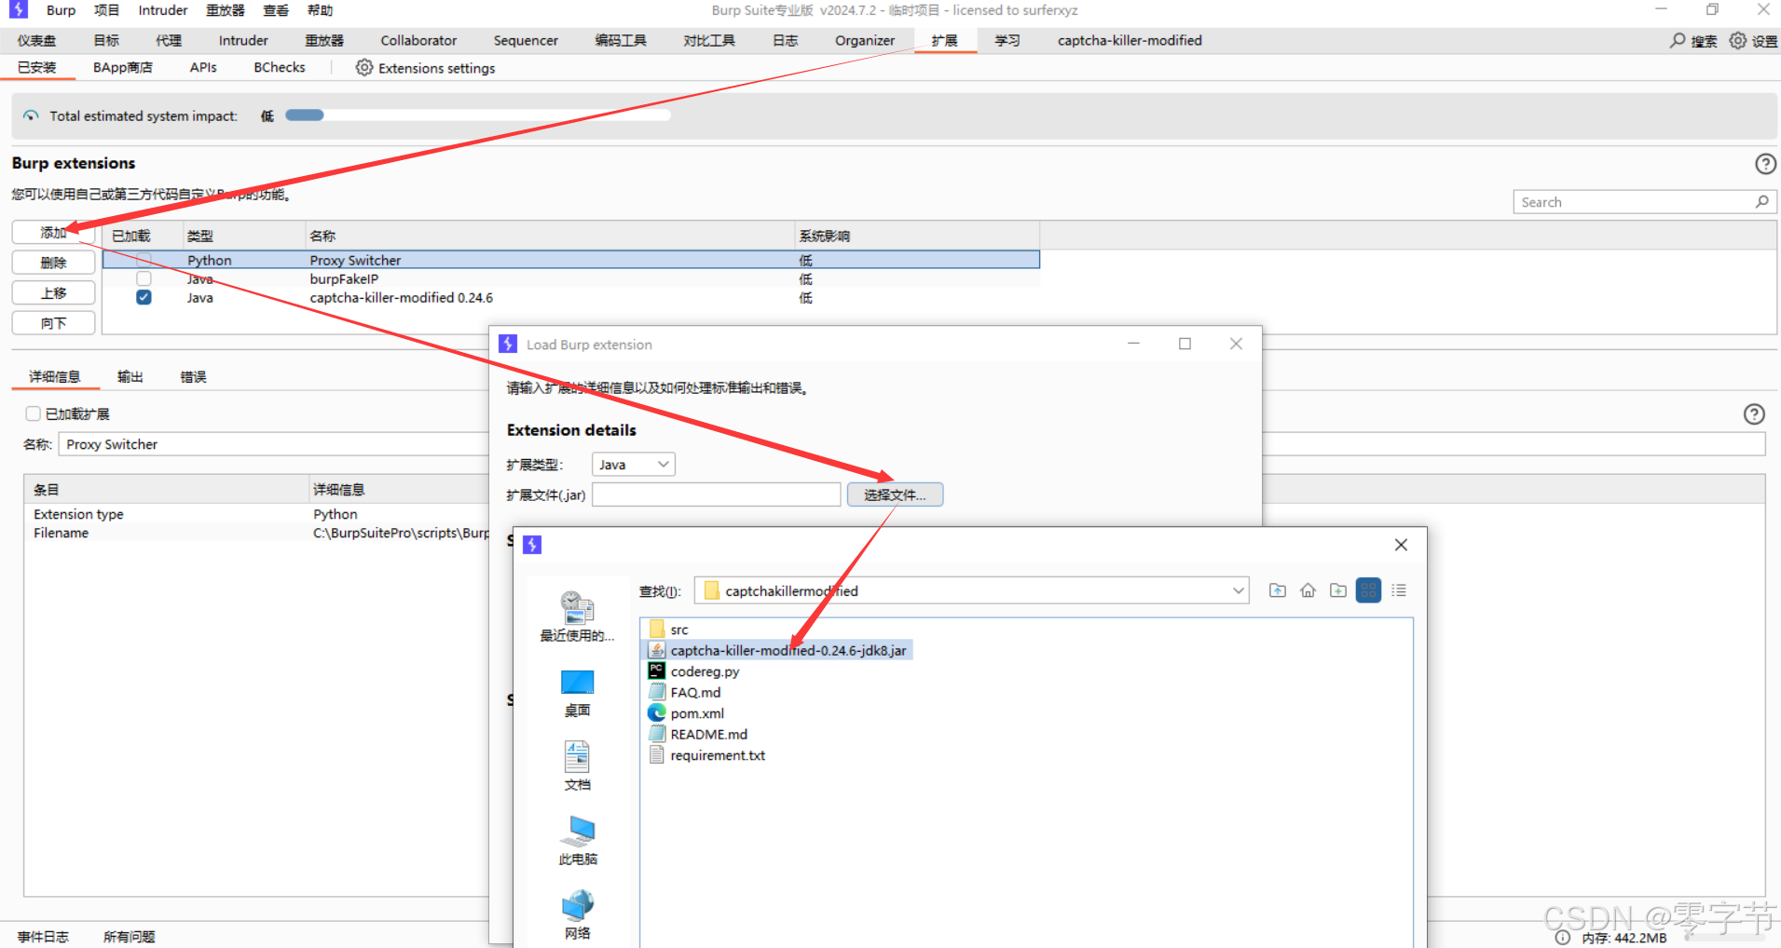Viewport: 1781px width, 948px height.
Task: Switch to the APIs sub-tab
Action: (x=203, y=68)
